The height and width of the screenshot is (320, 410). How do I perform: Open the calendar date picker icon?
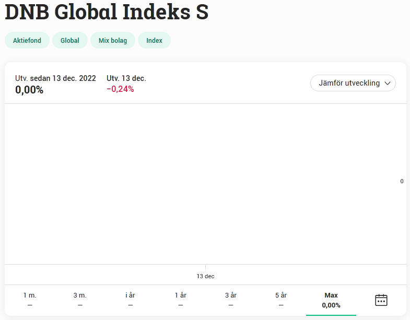coord(381,300)
